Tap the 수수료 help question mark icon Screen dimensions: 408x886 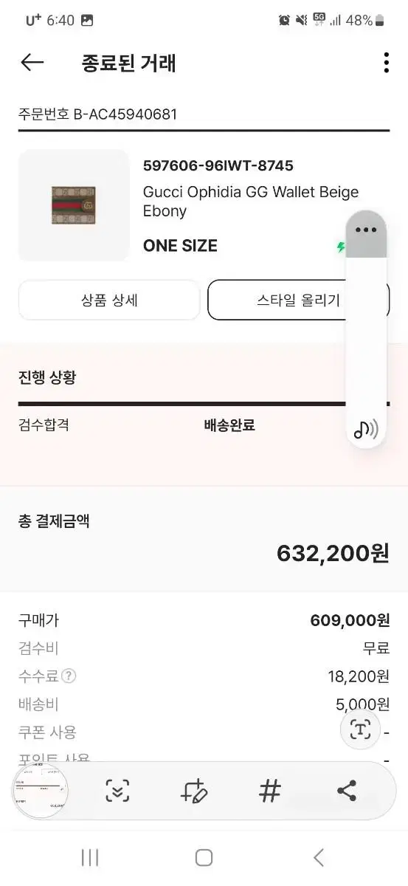click(69, 676)
